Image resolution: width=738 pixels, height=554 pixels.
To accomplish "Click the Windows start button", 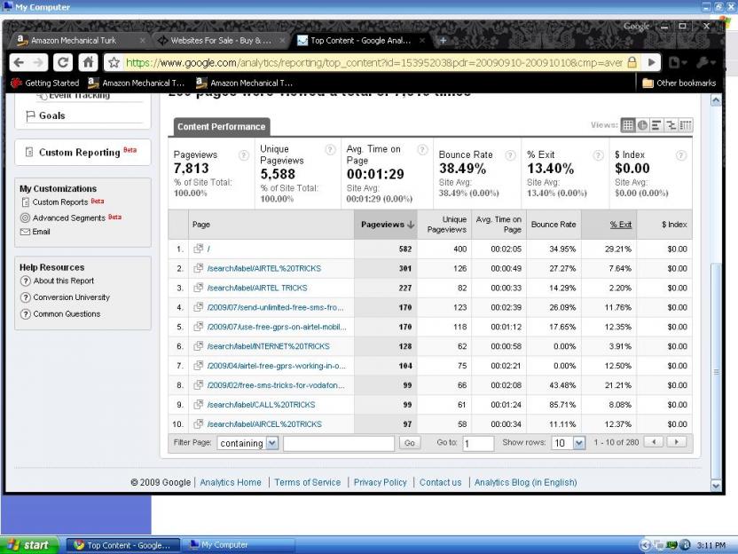I will [30, 545].
